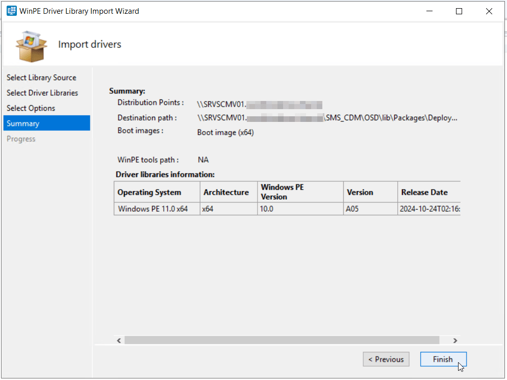This screenshot has height=380, width=507.
Task: Click the wizard title bar app icon
Action: (11, 11)
